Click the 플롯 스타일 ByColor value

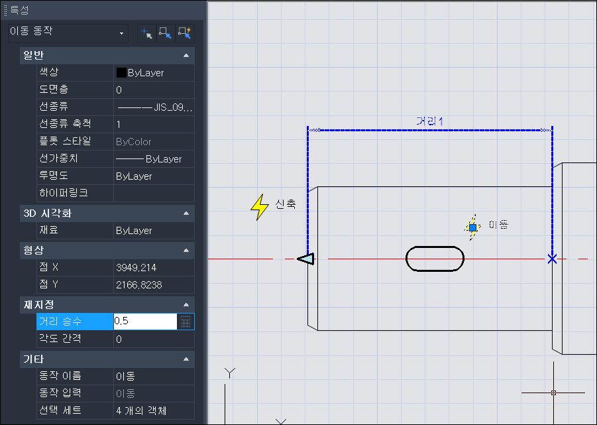(x=154, y=142)
